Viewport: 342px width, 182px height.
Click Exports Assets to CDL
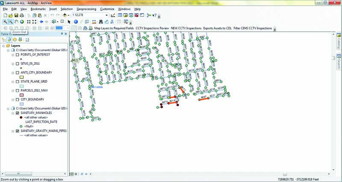(x=217, y=28)
